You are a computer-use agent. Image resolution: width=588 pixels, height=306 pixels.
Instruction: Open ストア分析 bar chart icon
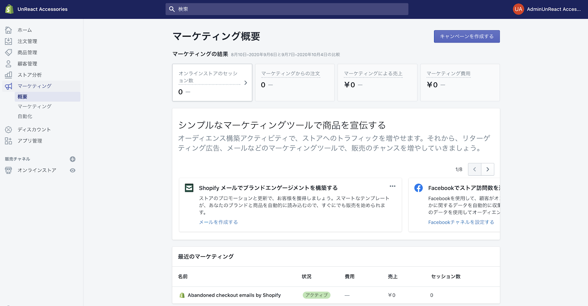click(x=8, y=75)
